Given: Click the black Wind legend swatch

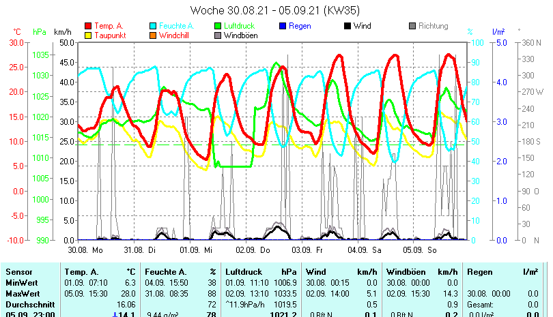Looking at the screenshot, I should pyautogui.click(x=348, y=27).
